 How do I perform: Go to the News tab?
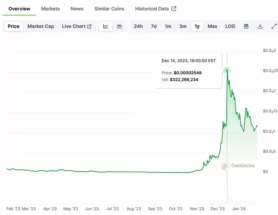tap(77, 9)
